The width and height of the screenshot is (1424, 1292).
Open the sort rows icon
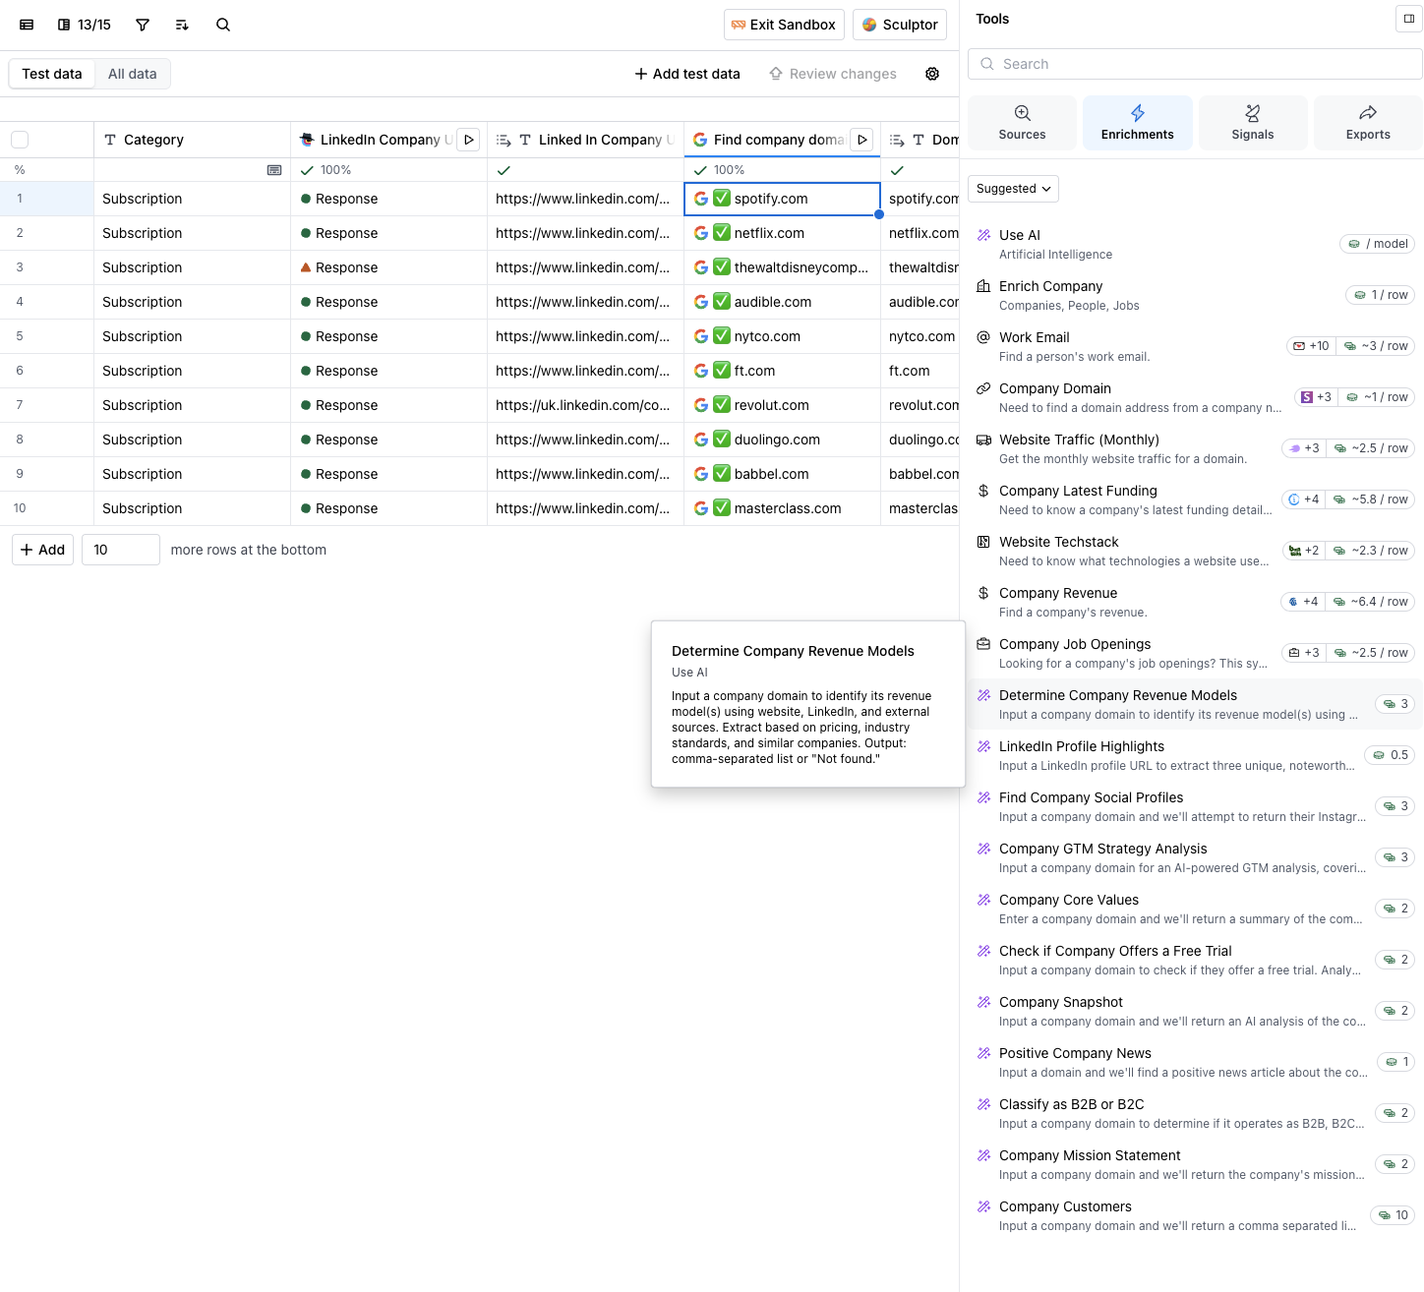[x=182, y=25]
